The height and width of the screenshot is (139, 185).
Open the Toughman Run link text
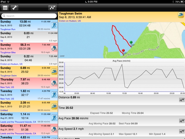click(x=8, y=29)
